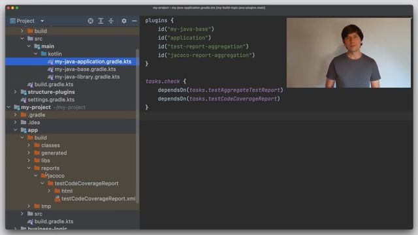Click the locate/select opened file icon

[x=90, y=21]
